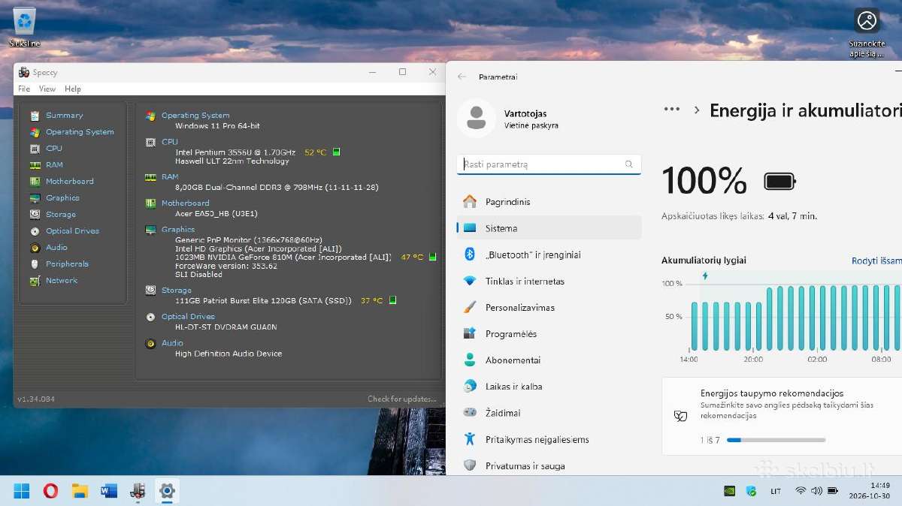Open the Help menu in Speccy
Image resolution: width=902 pixels, height=506 pixels.
[73, 89]
